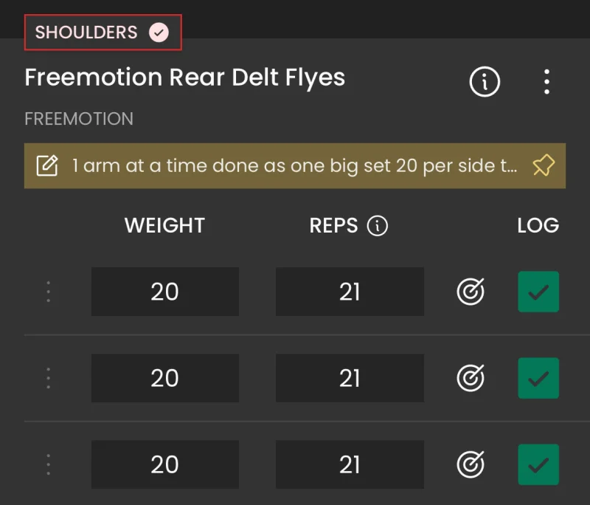Viewport: 590px width, 505px height.
Task: Click the edit note pencil icon
Action: coord(47,165)
